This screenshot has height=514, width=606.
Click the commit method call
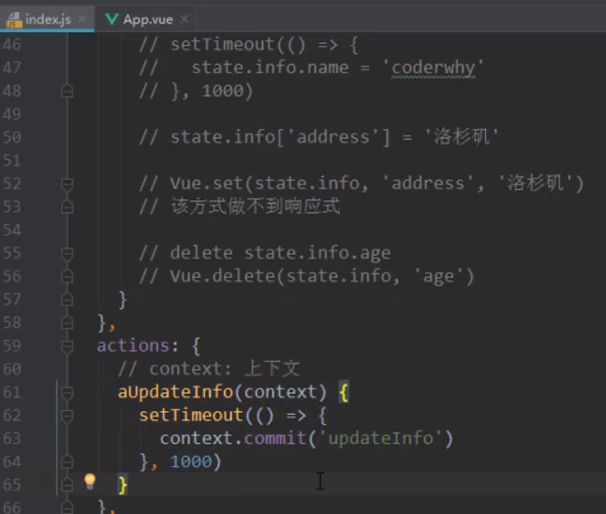pos(275,438)
